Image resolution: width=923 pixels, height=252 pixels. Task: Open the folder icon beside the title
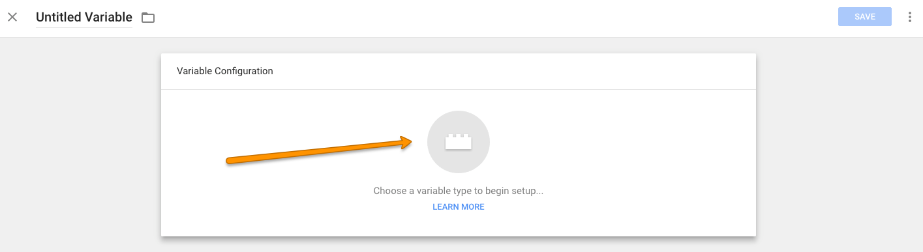148,18
